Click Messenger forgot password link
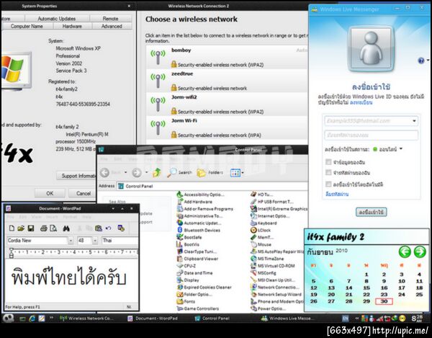This screenshot has height=338, width=432. 337,194
